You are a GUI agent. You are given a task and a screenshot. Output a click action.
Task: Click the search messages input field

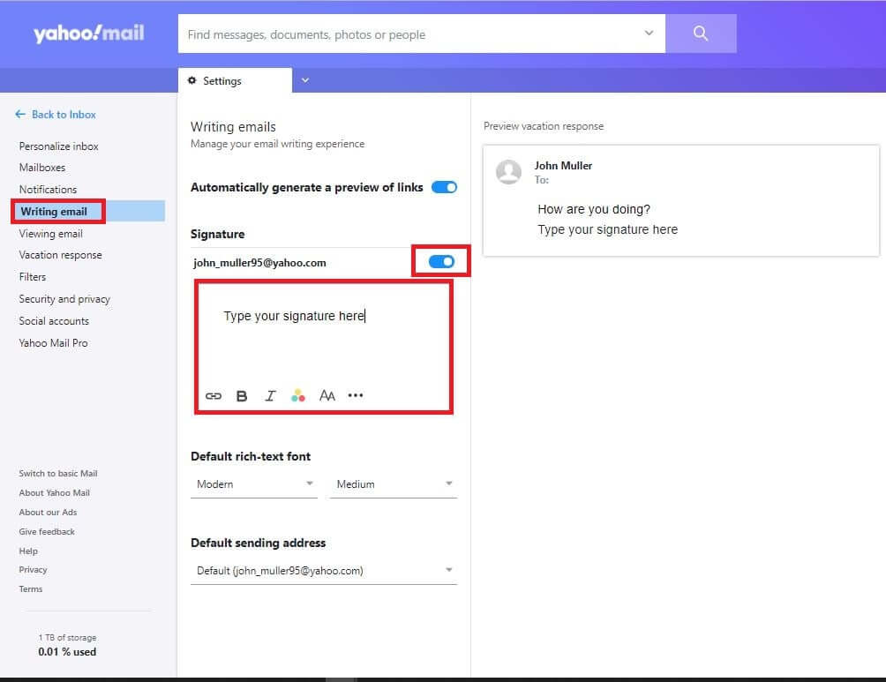pyautogui.click(x=410, y=34)
